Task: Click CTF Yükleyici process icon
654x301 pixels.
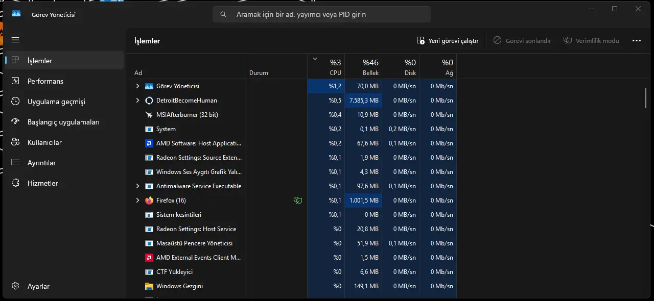Action: coord(149,272)
